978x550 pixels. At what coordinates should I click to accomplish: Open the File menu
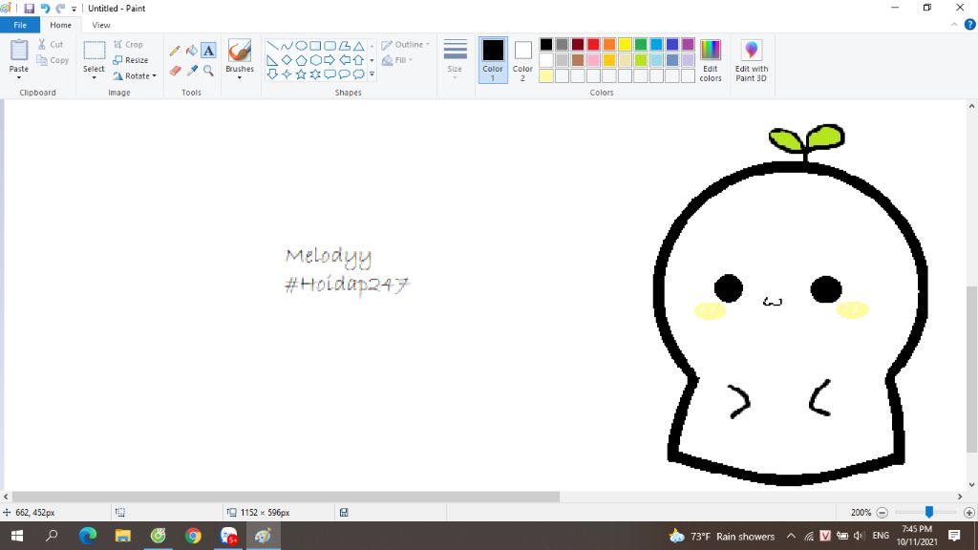click(20, 25)
